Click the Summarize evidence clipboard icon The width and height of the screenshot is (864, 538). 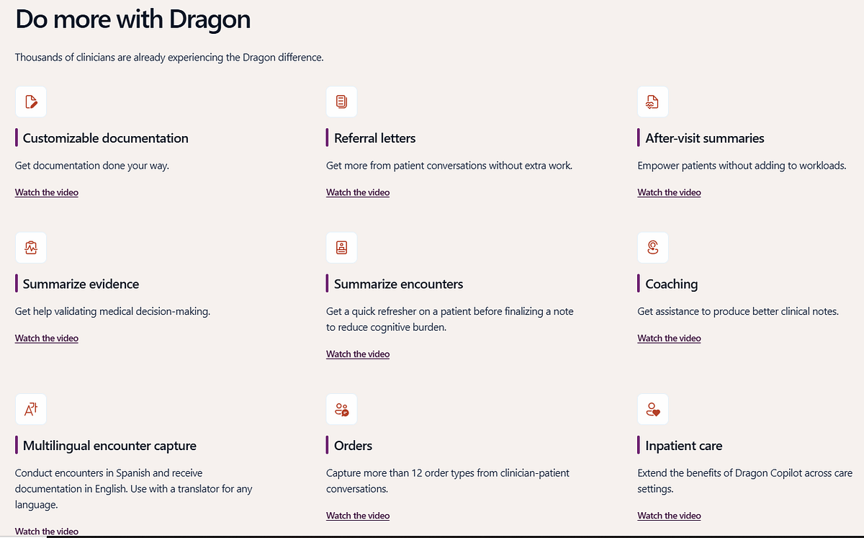[x=31, y=248]
